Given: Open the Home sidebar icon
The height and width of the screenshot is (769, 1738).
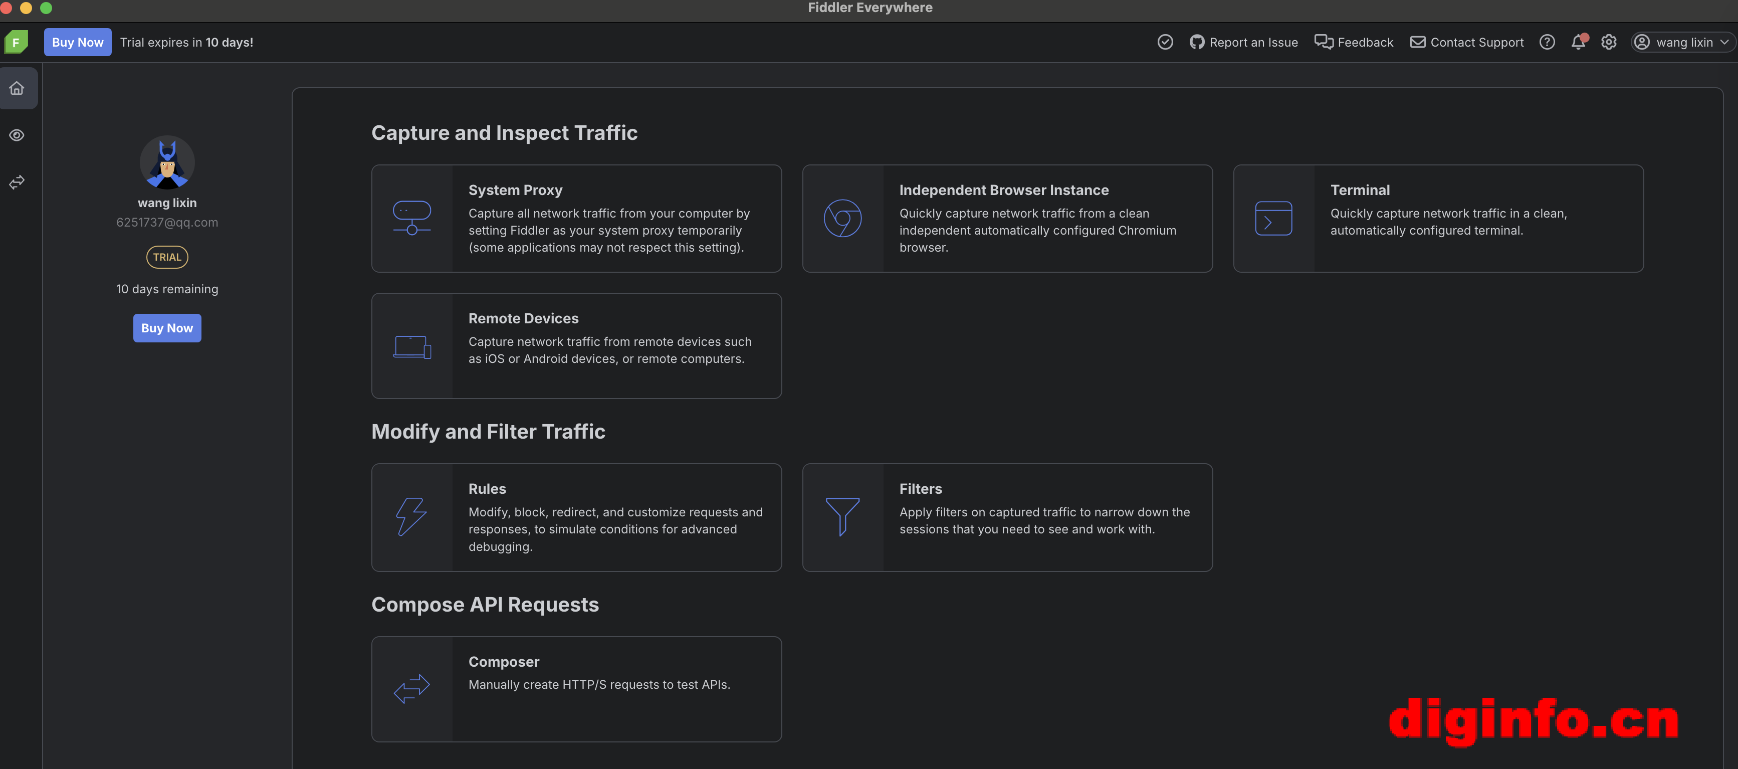Looking at the screenshot, I should (17, 88).
